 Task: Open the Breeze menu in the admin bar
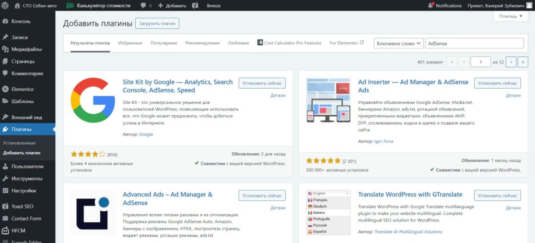point(214,5)
